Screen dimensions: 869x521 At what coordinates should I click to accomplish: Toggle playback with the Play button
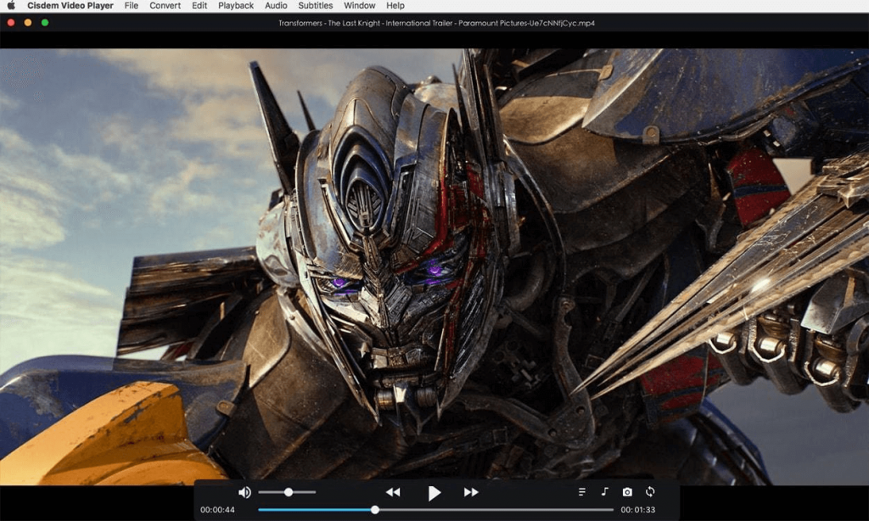click(434, 492)
